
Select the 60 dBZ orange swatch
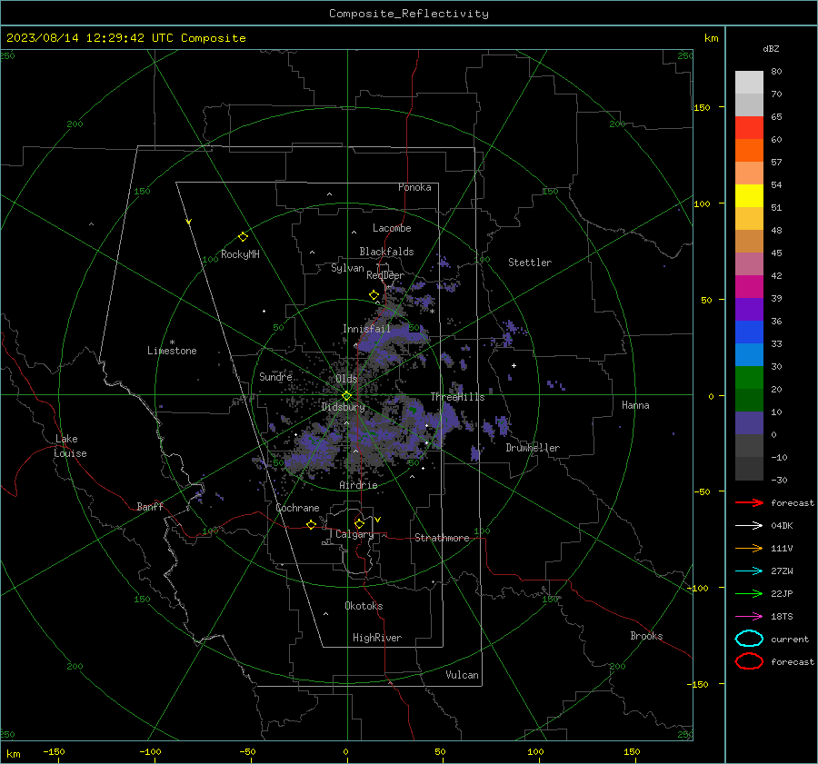click(749, 150)
